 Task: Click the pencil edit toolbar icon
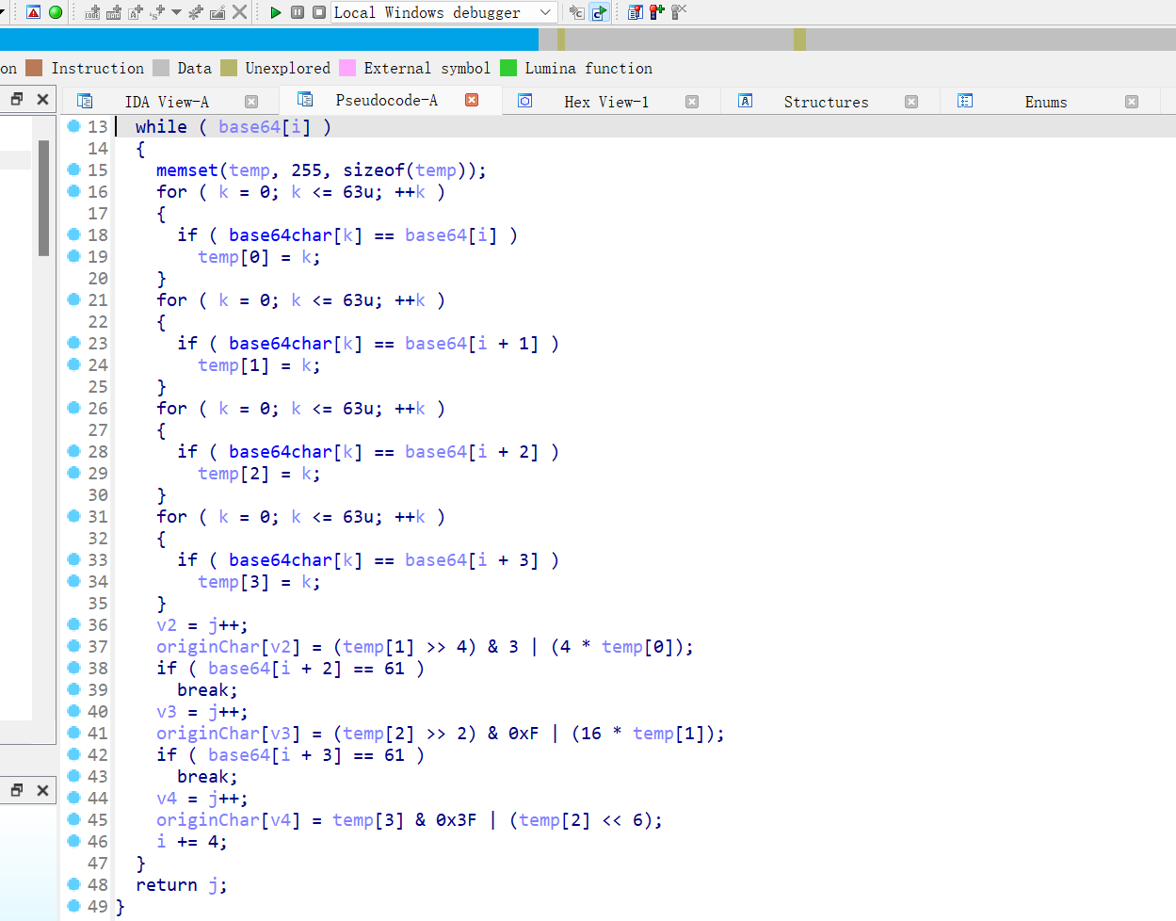tap(217, 12)
